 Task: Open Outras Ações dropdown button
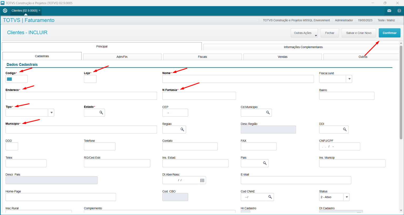tap(304, 33)
